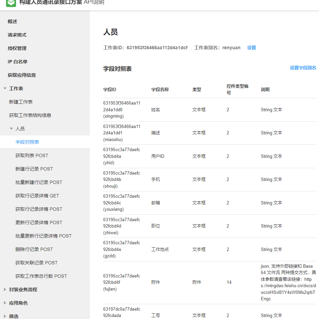
Task: Select 获取列表 POST item
Action: click(32, 155)
